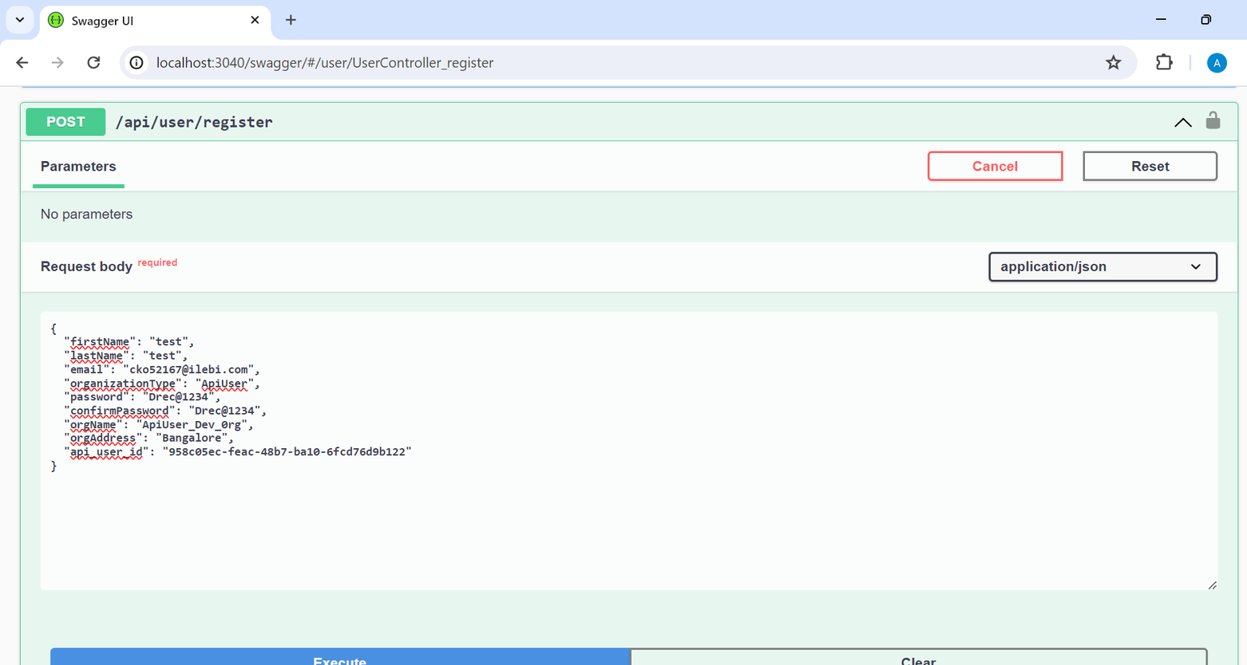1247x665 pixels.
Task: Minimize the browser window
Action: [1161, 20]
